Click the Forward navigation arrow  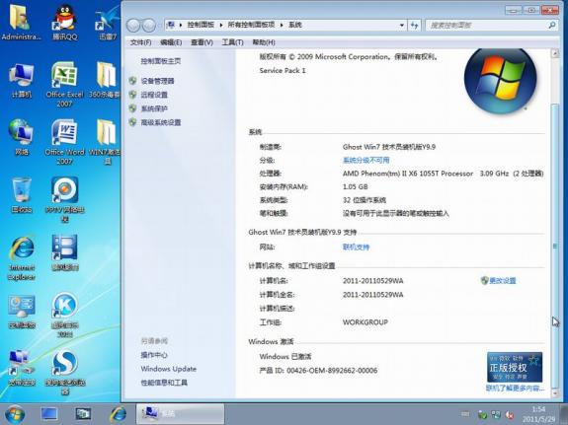tap(149, 25)
